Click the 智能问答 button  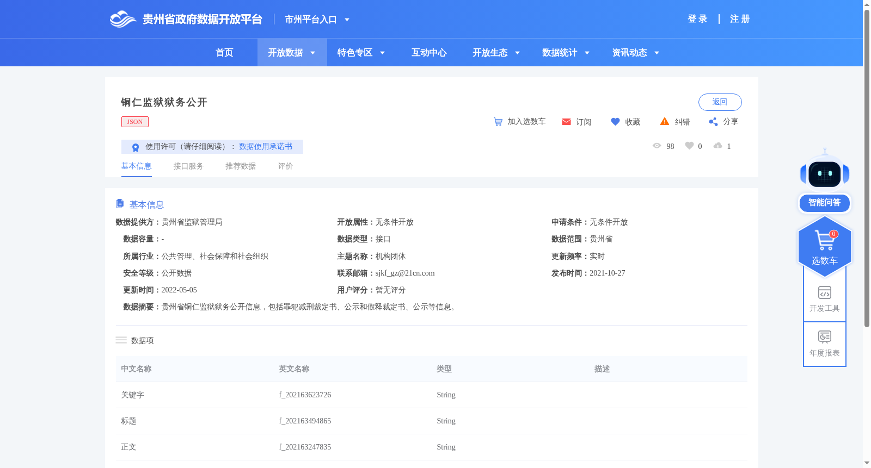point(825,203)
